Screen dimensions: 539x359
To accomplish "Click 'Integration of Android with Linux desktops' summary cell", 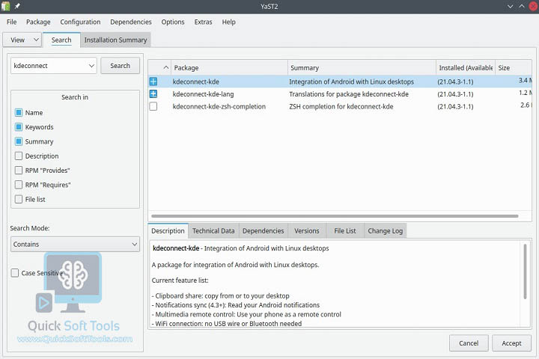I will [x=351, y=82].
